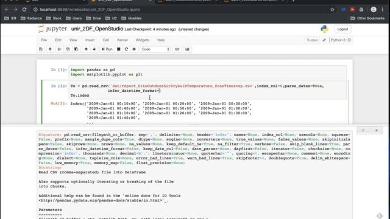Image resolution: width=390 pixels, height=219 pixels.
Task: Restart kernel and re-run the whole notebook
Action: coord(134,49)
